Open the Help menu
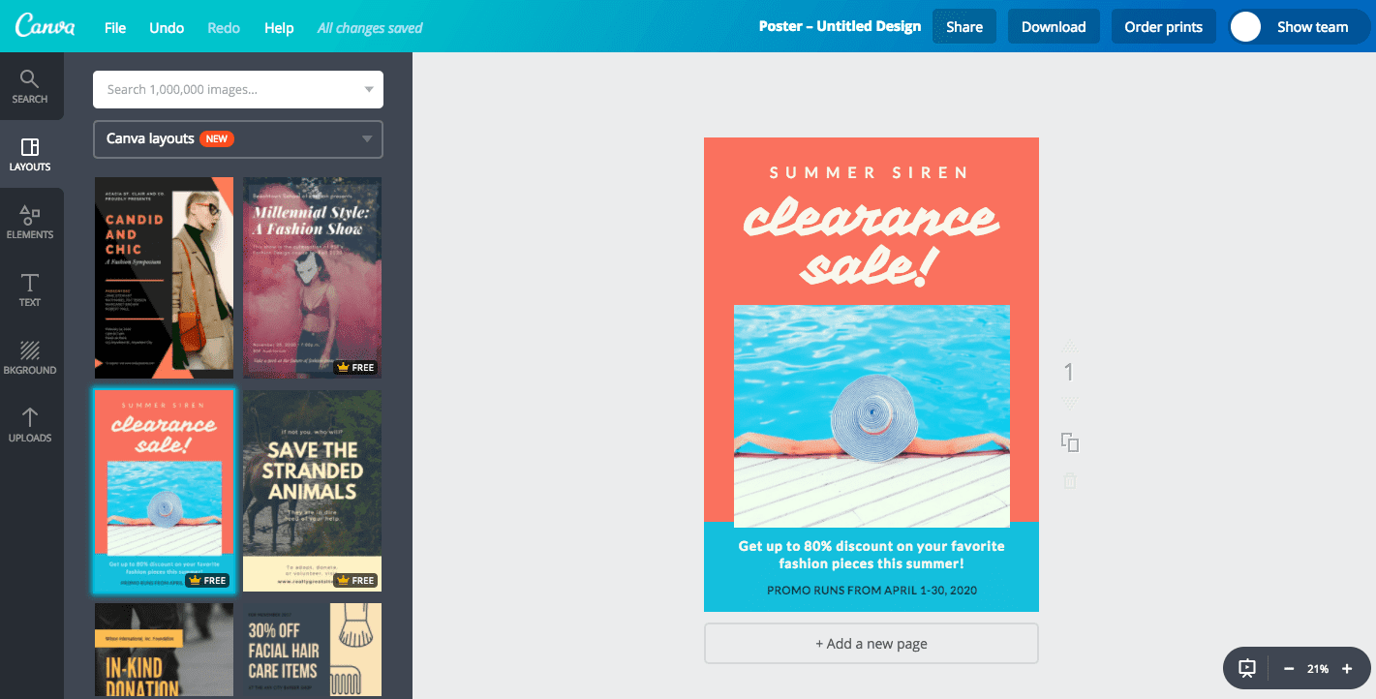The image size is (1376, 699). pos(279,27)
